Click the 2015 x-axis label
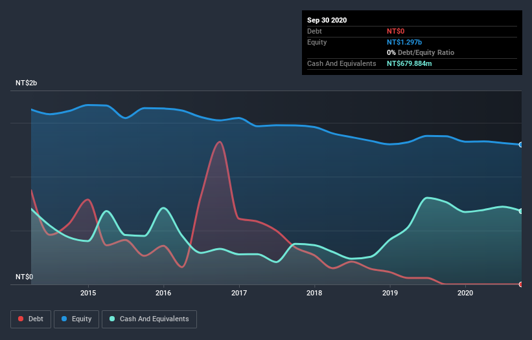532x340 pixels. click(x=88, y=293)
